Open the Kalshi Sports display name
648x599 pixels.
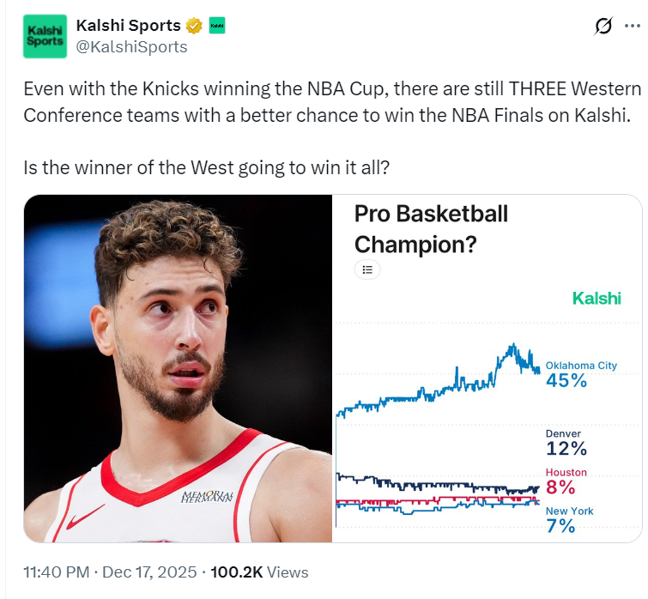(x=129, y=26)
